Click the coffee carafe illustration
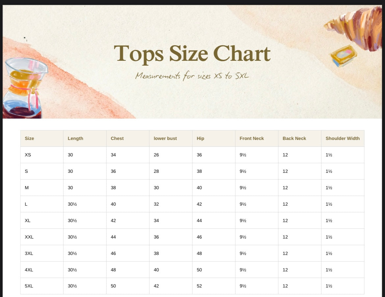The height and width of the screenshot is (297, 385). click(x=23, y=89)
